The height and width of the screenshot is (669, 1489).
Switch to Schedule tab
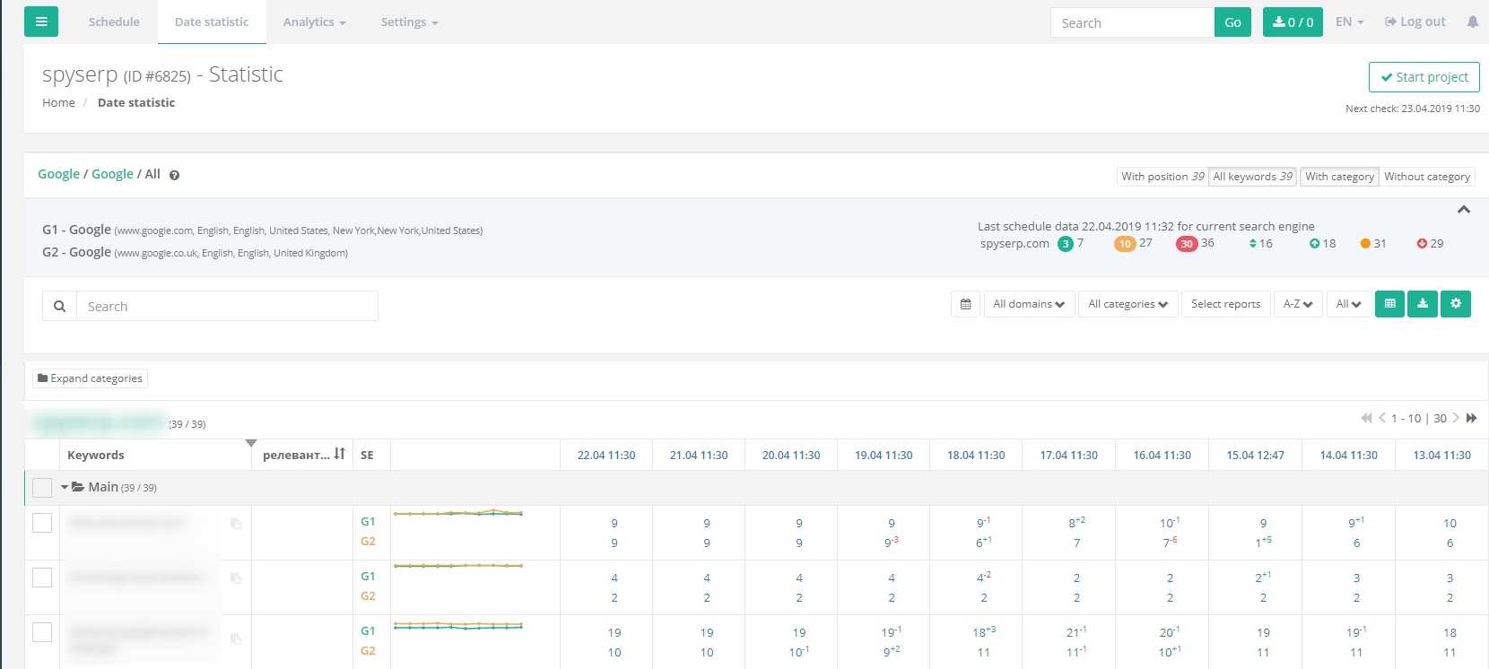114,22
